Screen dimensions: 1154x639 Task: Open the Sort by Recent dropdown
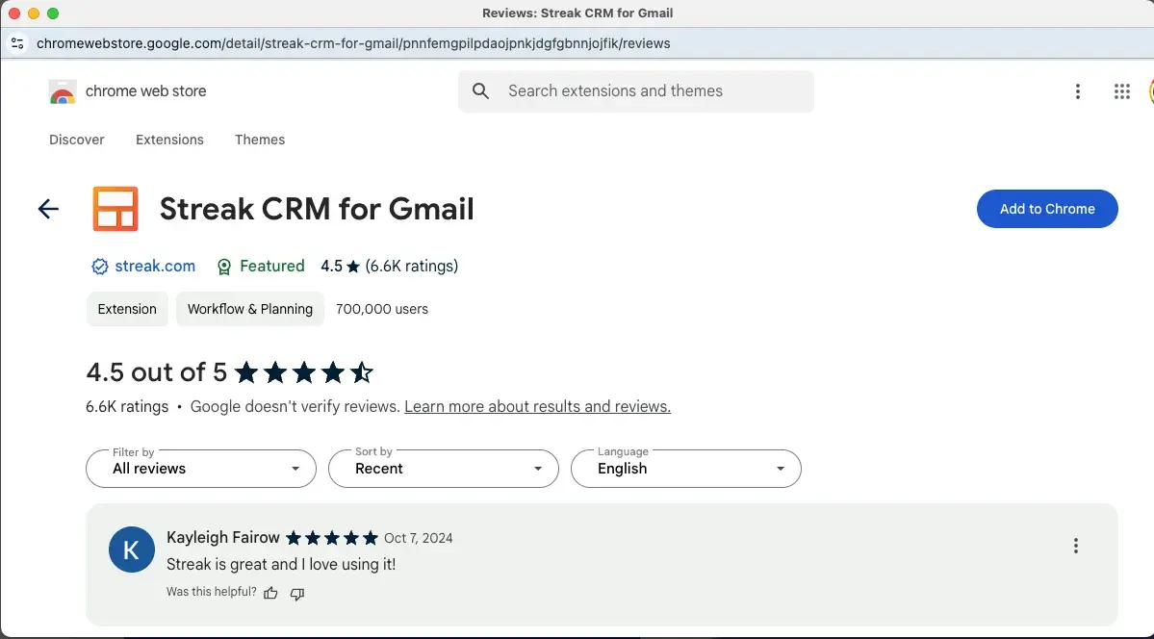coord(443,469)
